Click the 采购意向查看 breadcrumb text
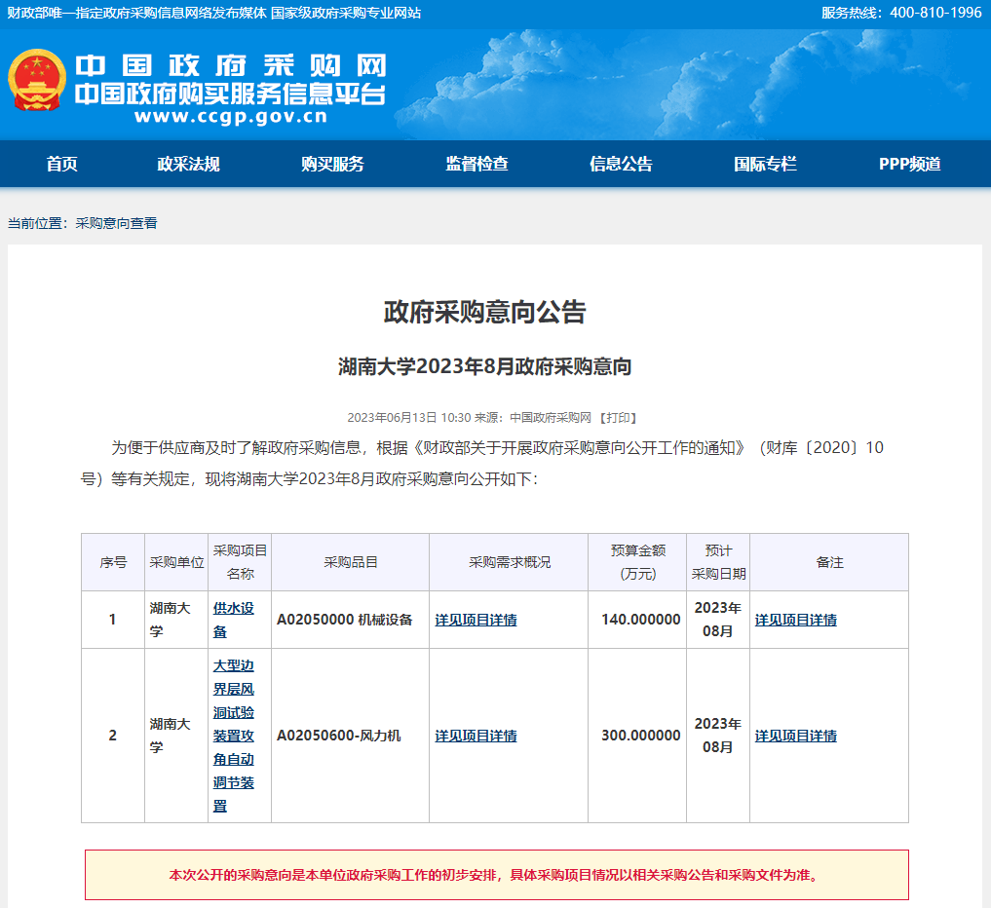 coord(116,223)
